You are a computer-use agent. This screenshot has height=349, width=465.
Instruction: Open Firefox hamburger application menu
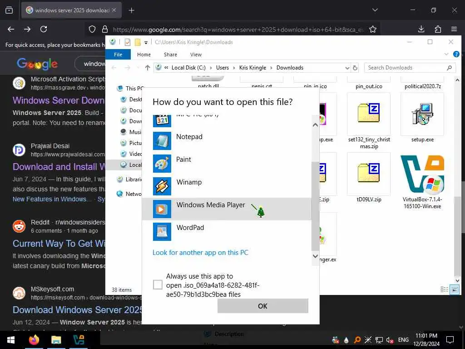(x=454, y=29)
